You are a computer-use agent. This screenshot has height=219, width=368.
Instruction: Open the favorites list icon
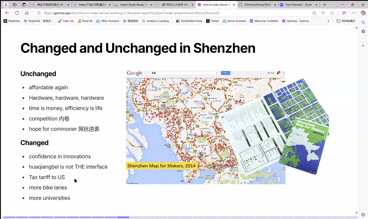pyautogui.click(x=343, y=13)
